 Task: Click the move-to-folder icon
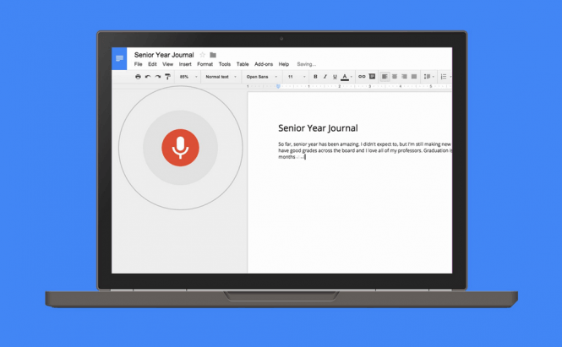(213, 55)
